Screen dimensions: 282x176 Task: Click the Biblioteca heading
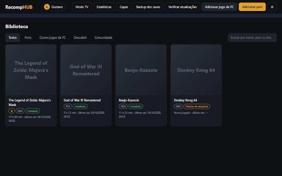pyautogui.click(x=17, y=26)
